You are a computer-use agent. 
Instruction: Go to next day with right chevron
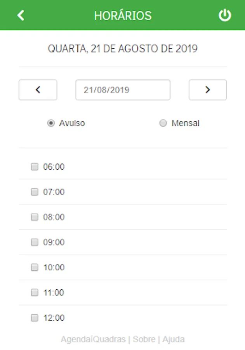coord(208,90)
